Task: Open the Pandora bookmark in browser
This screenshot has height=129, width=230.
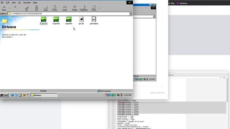Action: (182, 3)
